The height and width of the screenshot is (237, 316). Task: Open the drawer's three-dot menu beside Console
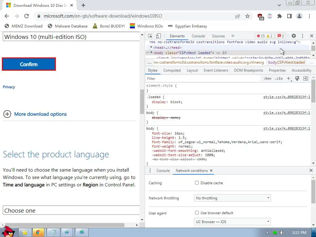(x=150, y=170)
